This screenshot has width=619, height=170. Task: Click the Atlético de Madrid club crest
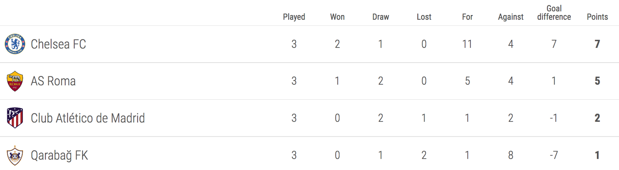[x=15, y=118]
